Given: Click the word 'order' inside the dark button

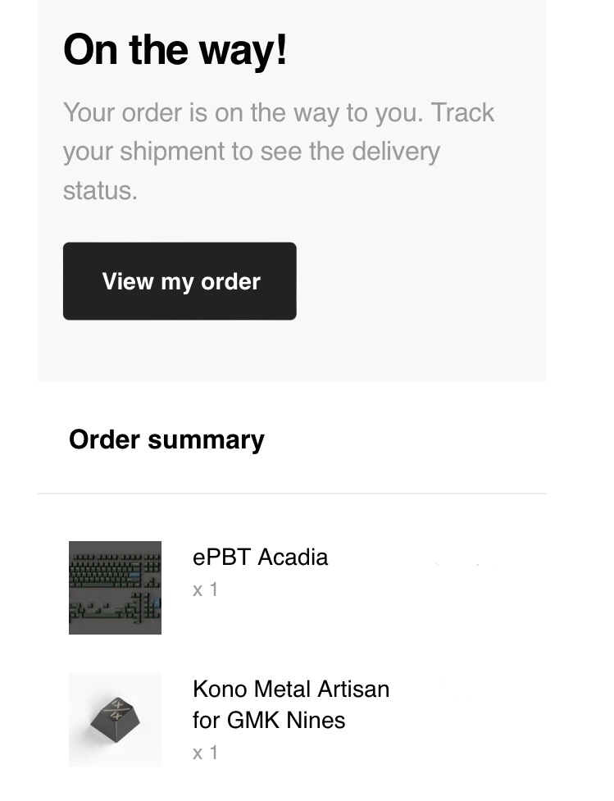Looking at the screenshot, I should [230, 281].
